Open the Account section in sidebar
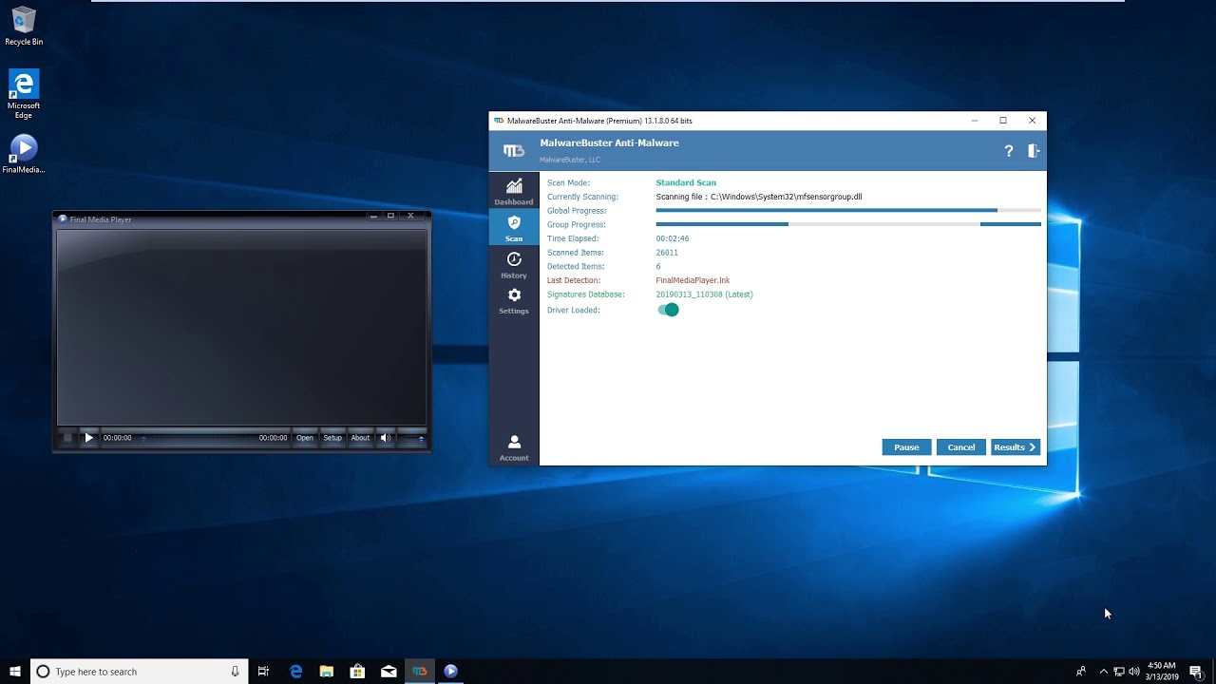This screenshot has height=684, width=1216. pyautogui.click(x=514, y=447)
